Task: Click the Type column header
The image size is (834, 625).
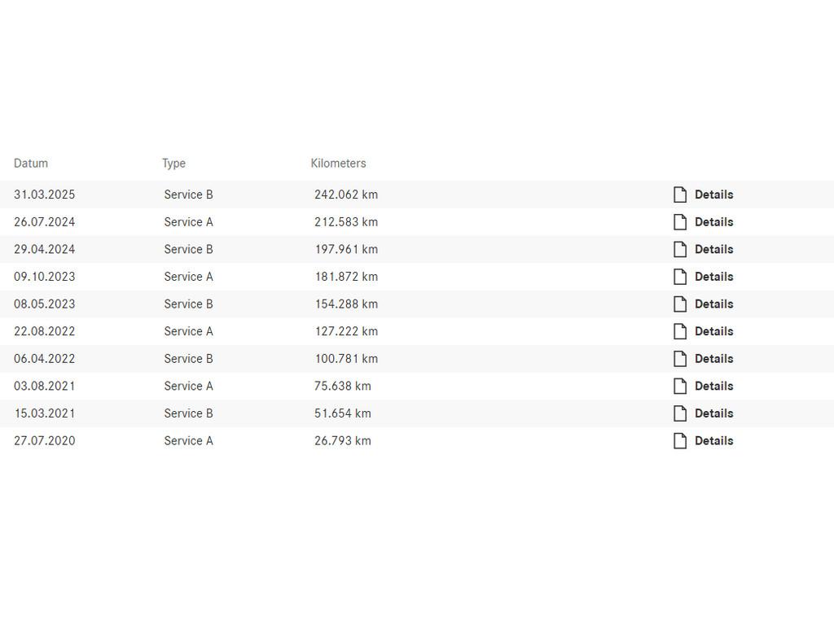Action: tap(173, 164)
